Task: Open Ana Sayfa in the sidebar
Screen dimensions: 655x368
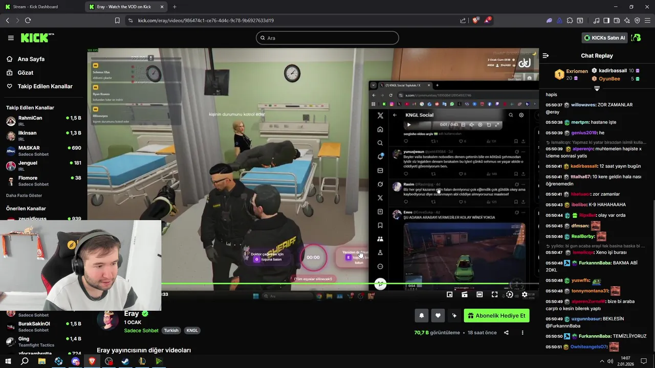Action: [31, 59]
